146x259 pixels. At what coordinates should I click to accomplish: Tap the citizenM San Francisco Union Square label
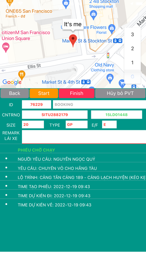26,35
